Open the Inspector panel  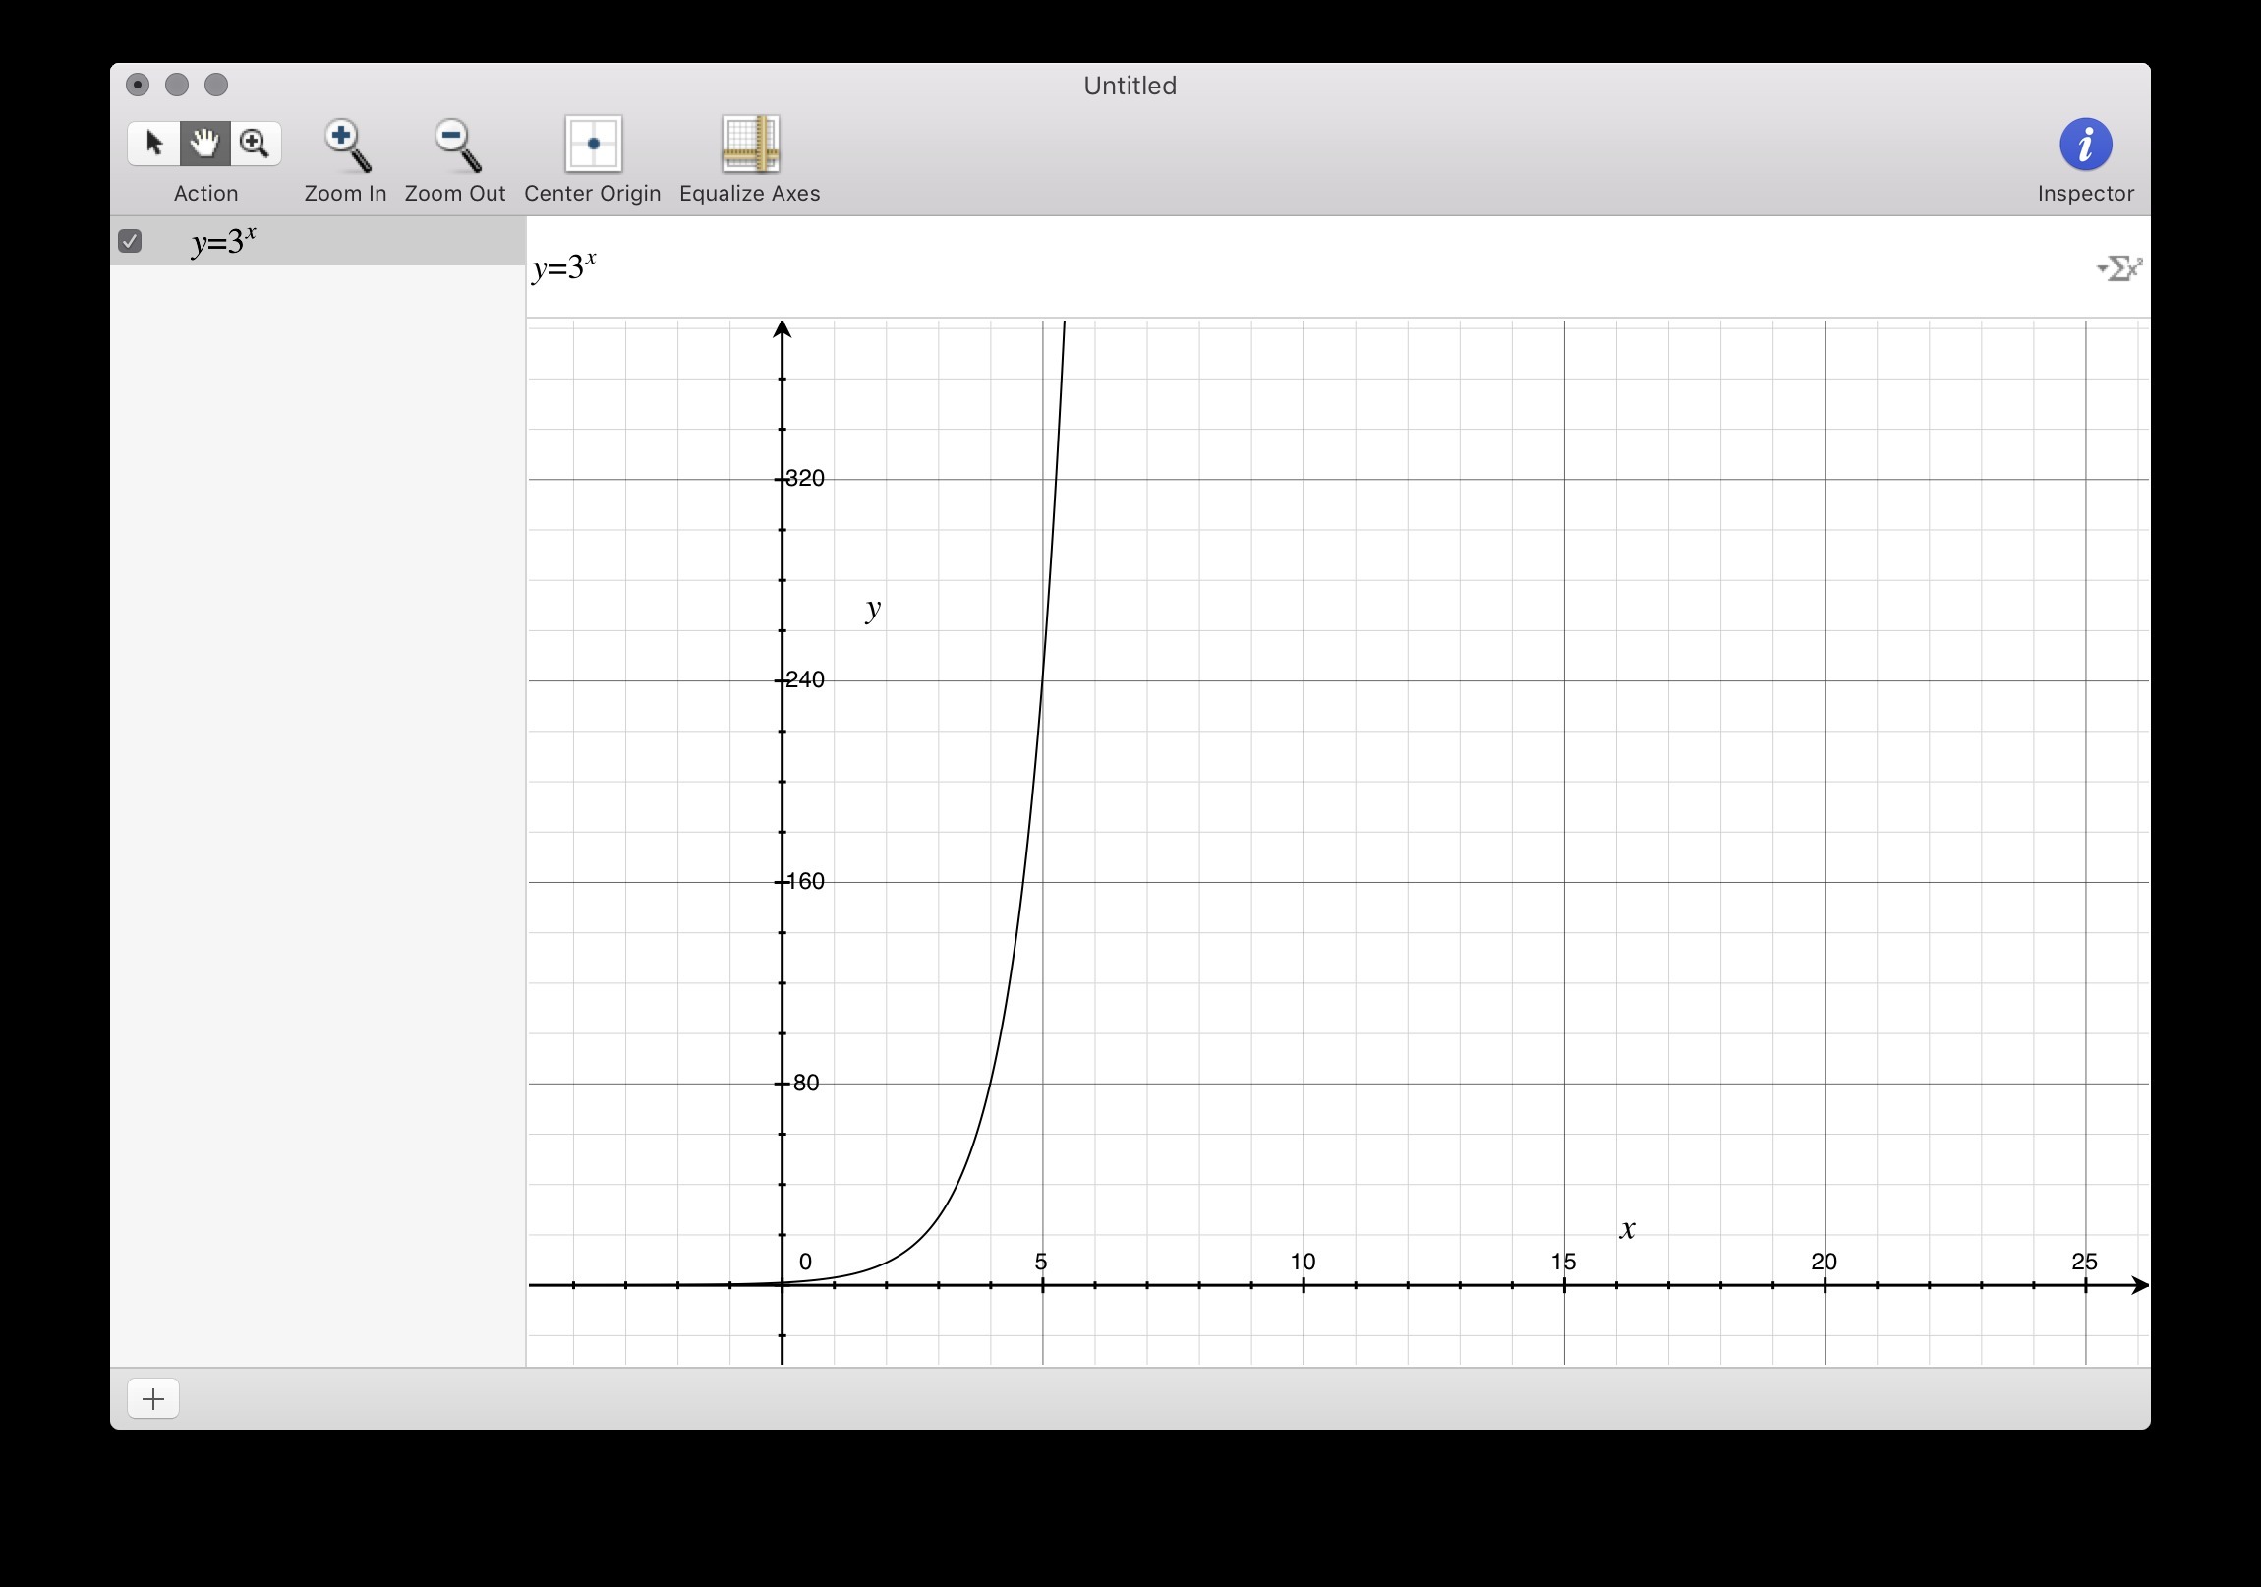click(2085, 145)
